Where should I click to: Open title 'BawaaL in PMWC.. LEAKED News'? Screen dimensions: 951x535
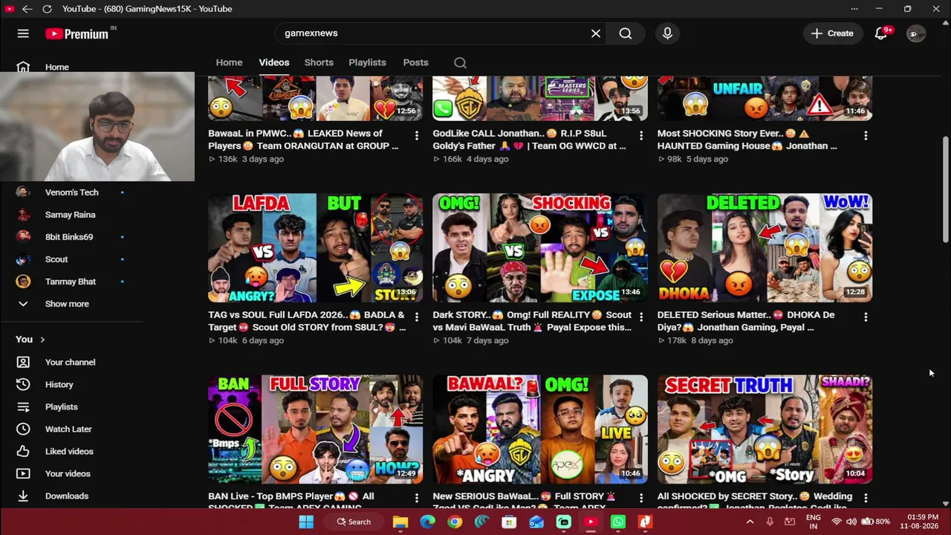pyautogui.click(x=303, y=140)
